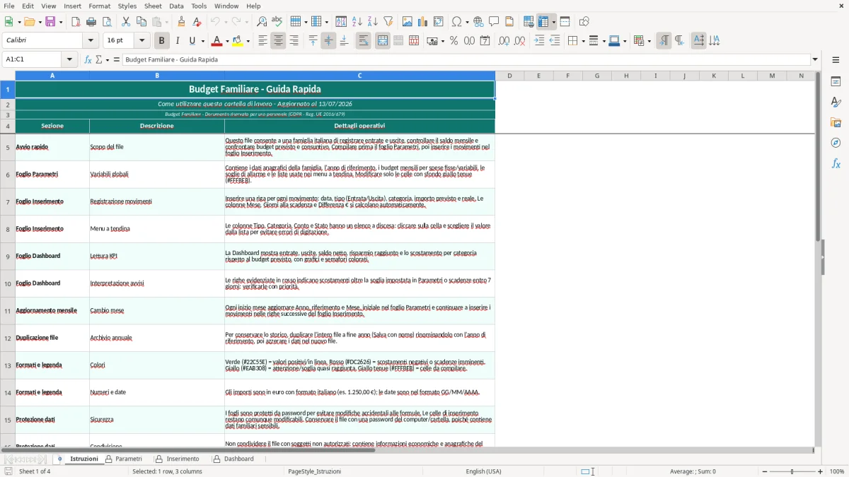
Task: Open the Tools menu
Action: click(199, 6)
